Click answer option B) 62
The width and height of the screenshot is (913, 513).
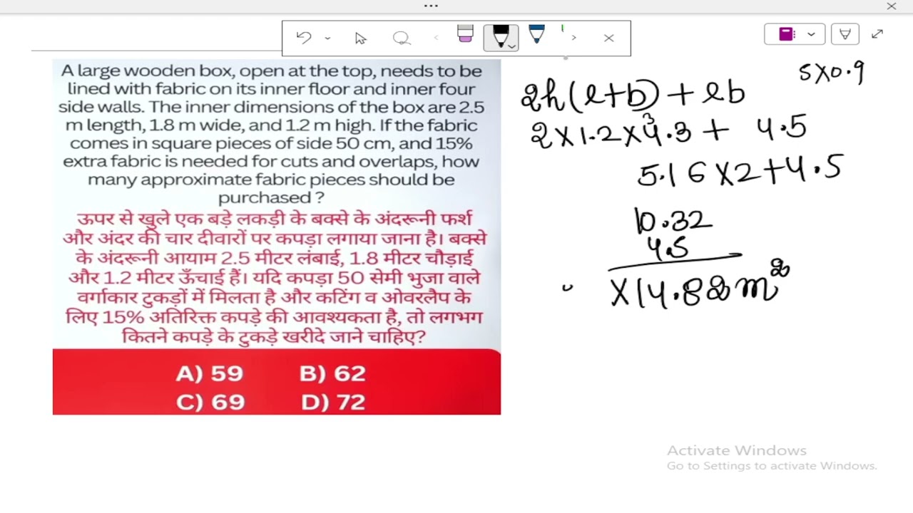[332, 373]
